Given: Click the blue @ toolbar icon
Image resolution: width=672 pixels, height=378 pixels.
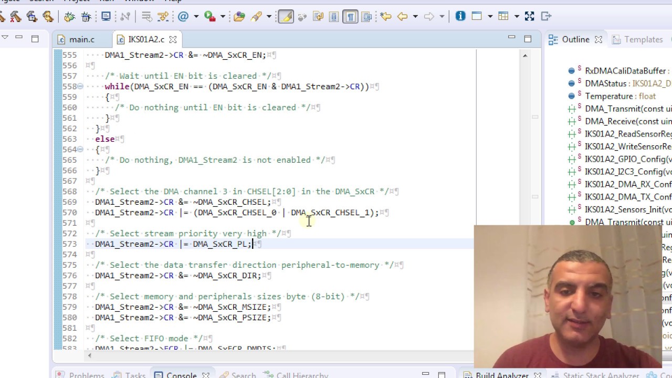Looking at the screenshot, I should [x=183, y=17].
